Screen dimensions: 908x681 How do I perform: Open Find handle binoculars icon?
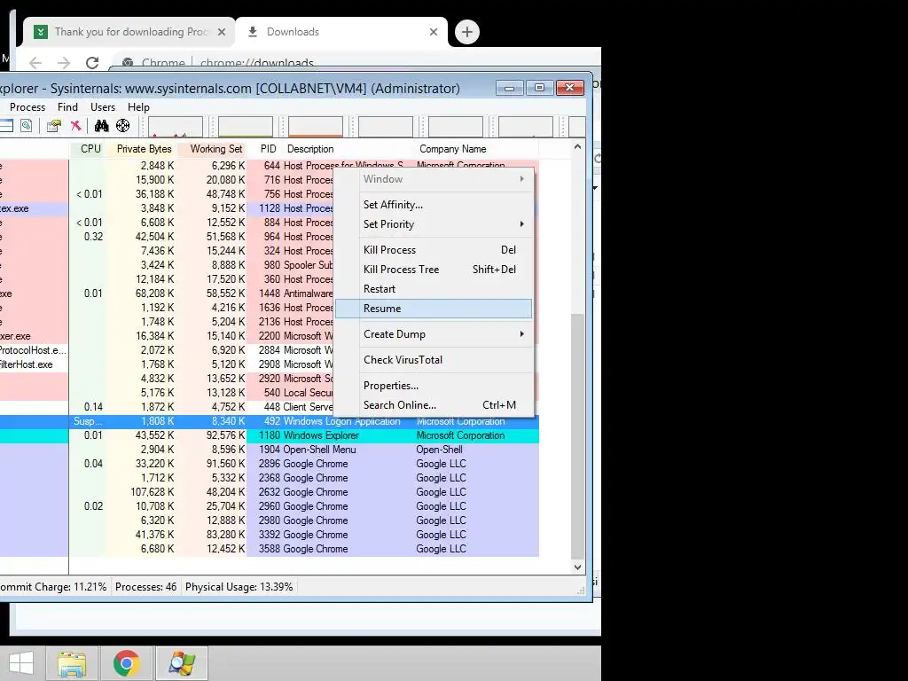(x=101, y=126)
